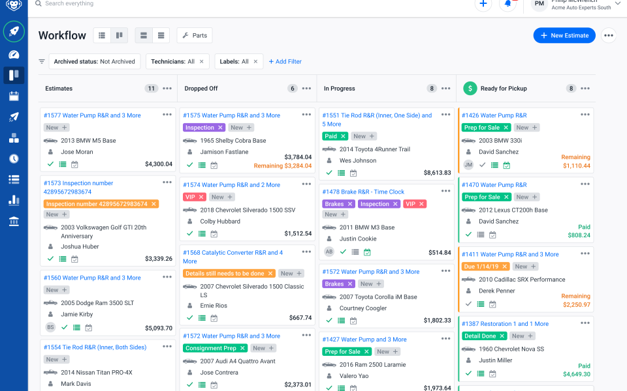Image resolution: width=627 pixels, height=391 pixels.
Task: Add a new label on card #1577
Action: point(56,128)
